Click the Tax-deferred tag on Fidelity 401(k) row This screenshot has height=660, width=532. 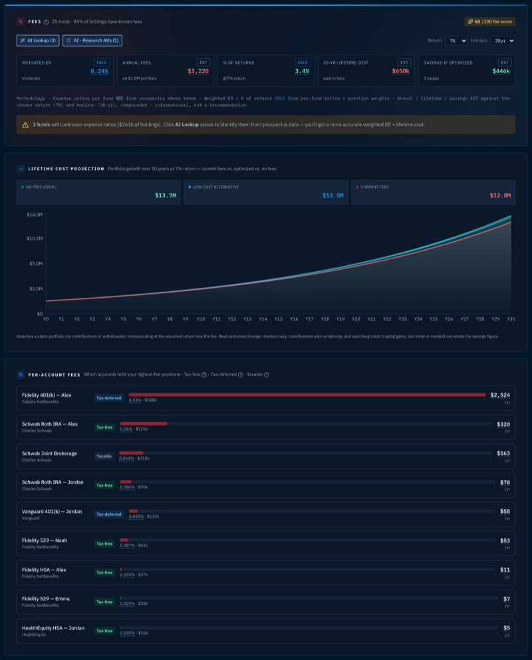(108, 398)
